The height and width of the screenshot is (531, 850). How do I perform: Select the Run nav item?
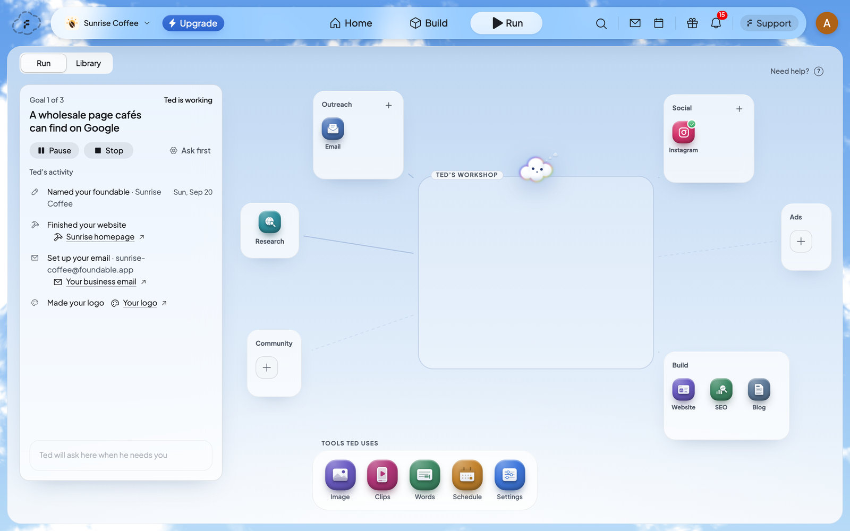tap(506, 23)
